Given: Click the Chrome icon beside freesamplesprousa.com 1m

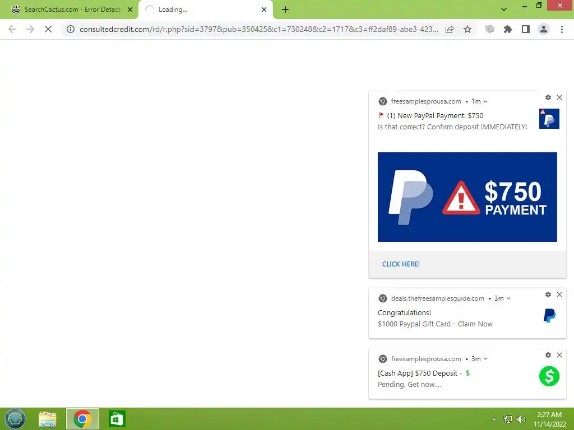Looking at the screenshot, I should point(382,101).
